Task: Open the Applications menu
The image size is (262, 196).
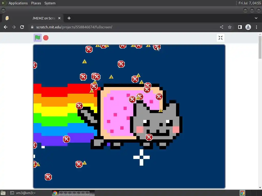Action: (x=18, y=3)
